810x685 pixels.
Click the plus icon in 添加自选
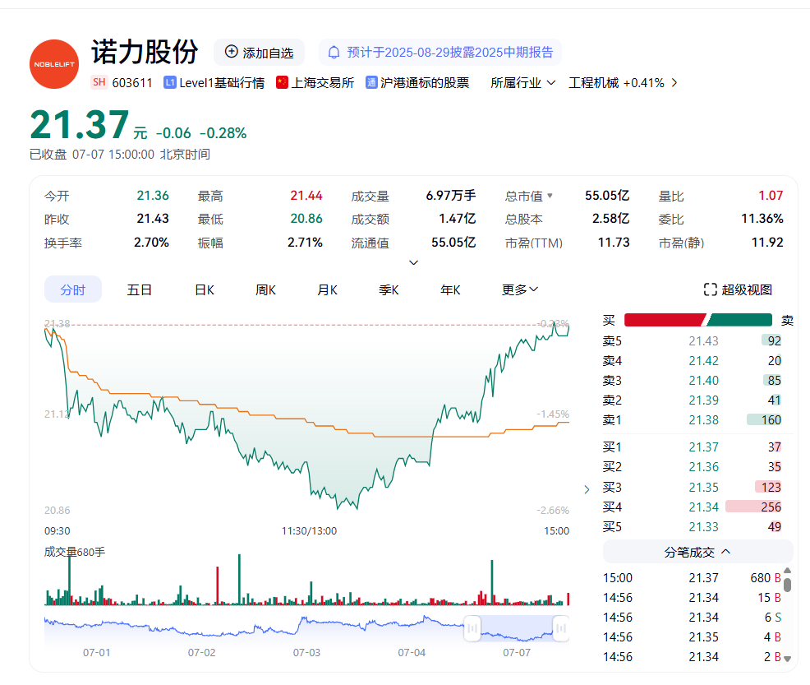click(232, 52)
